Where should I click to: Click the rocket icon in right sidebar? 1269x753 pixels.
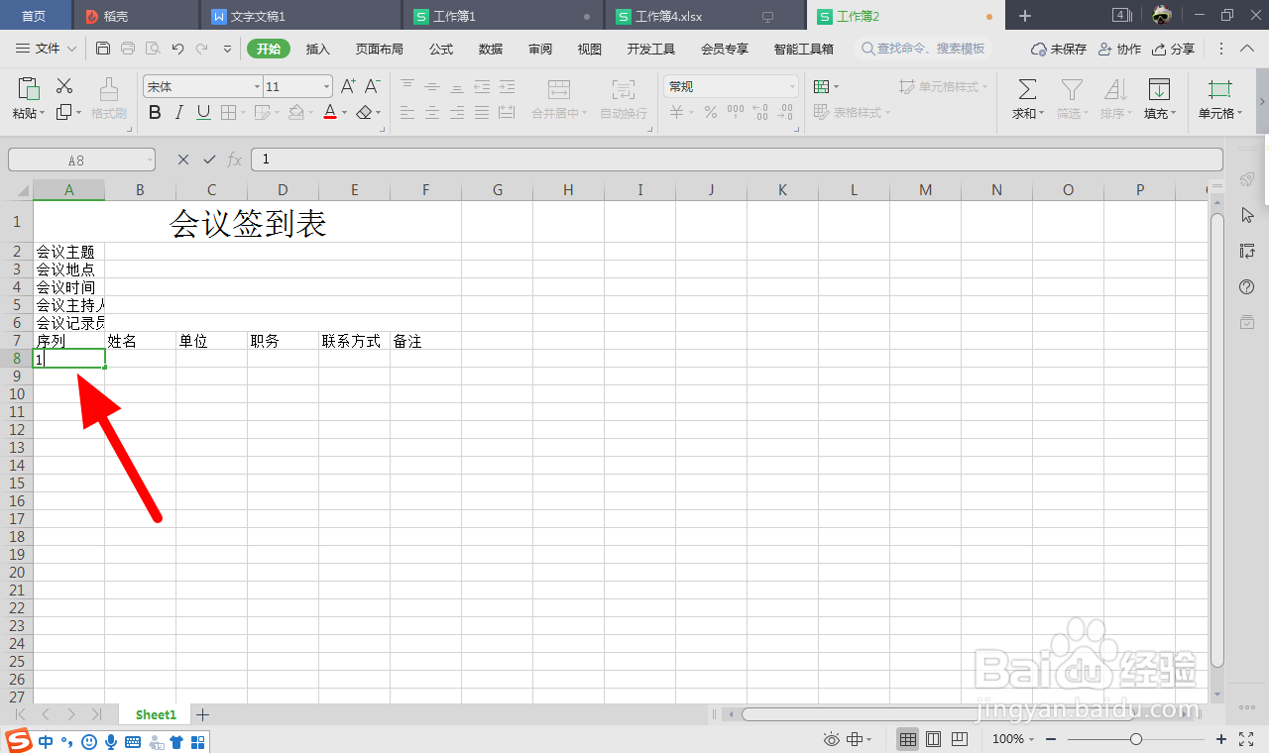1247,179
